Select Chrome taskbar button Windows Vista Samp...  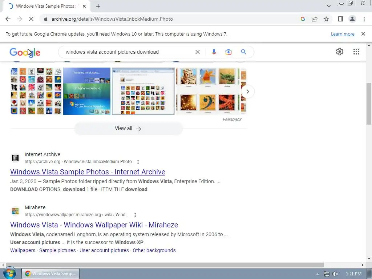click(x=50, y=274)
